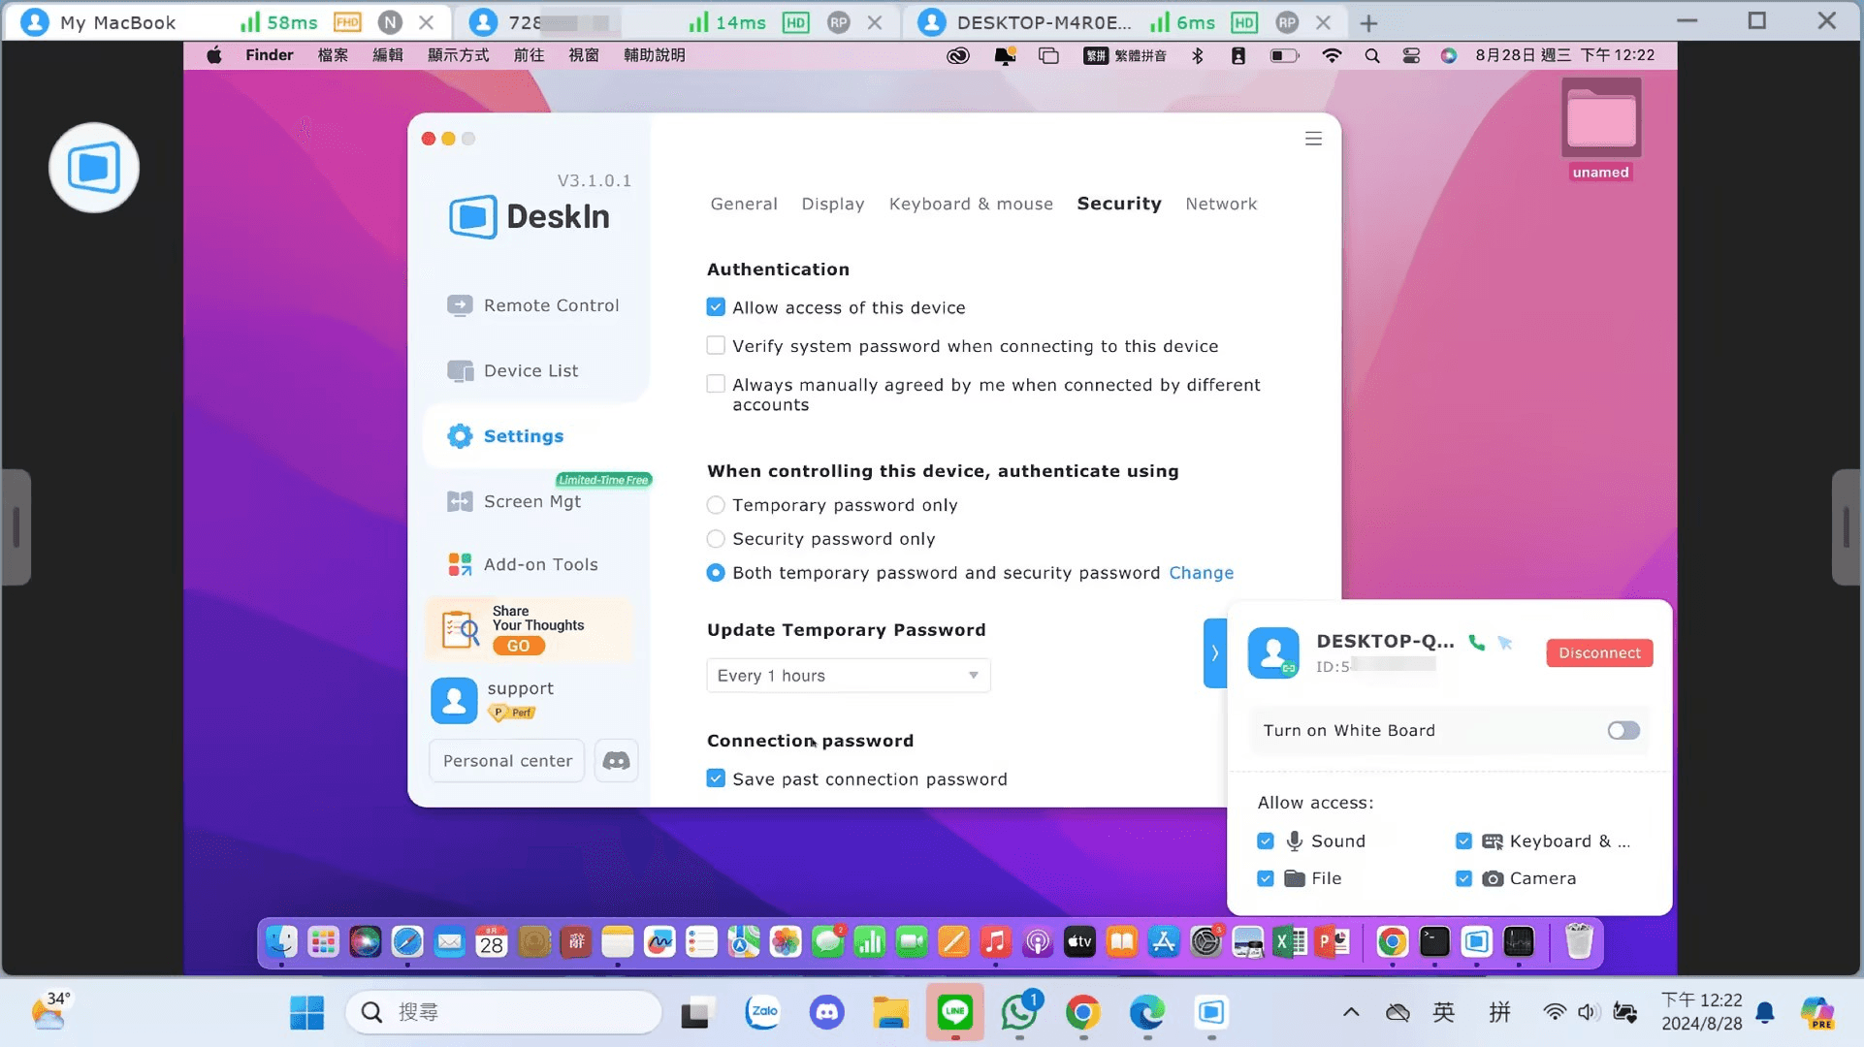
Task: Open Trash in the macOS dock
Action: 1579,941
